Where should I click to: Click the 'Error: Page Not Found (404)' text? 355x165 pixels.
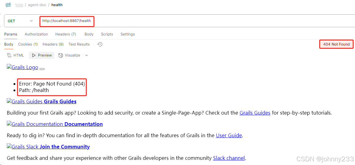click(x=52, y=84)
